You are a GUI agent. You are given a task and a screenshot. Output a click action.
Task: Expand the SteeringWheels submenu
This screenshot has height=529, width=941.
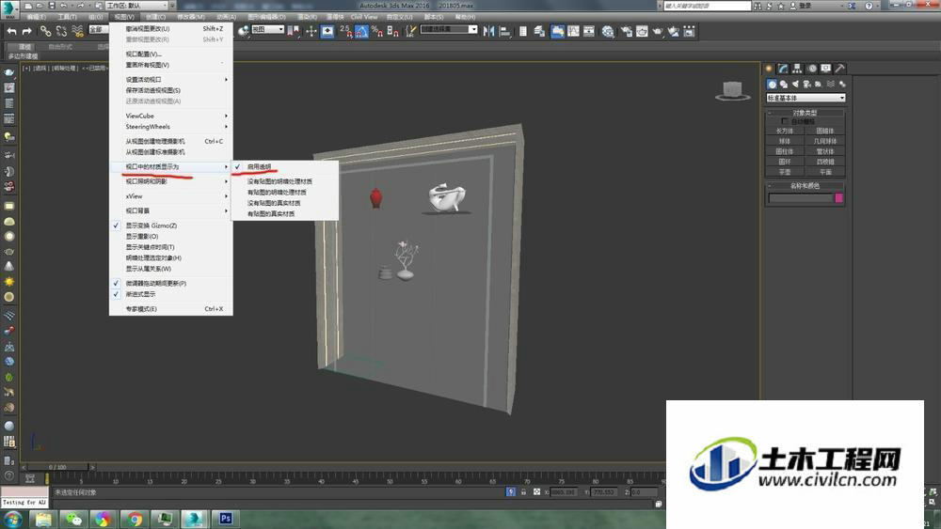tap(171, 127)
